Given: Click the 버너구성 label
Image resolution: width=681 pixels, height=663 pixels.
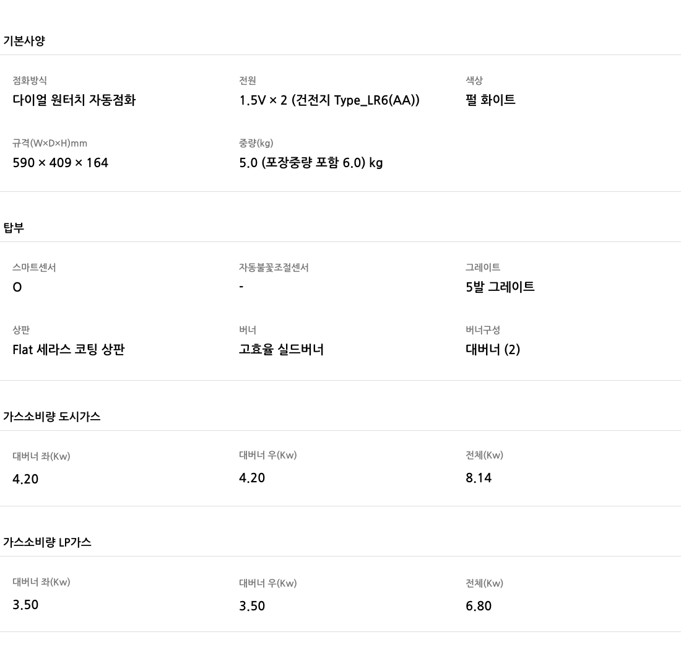Looking at the screenshot, I should coord(483,330).
